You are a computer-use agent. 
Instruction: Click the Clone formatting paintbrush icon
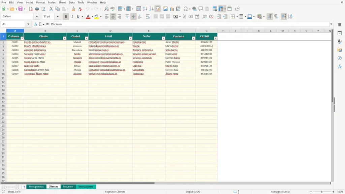click(74, 9)
